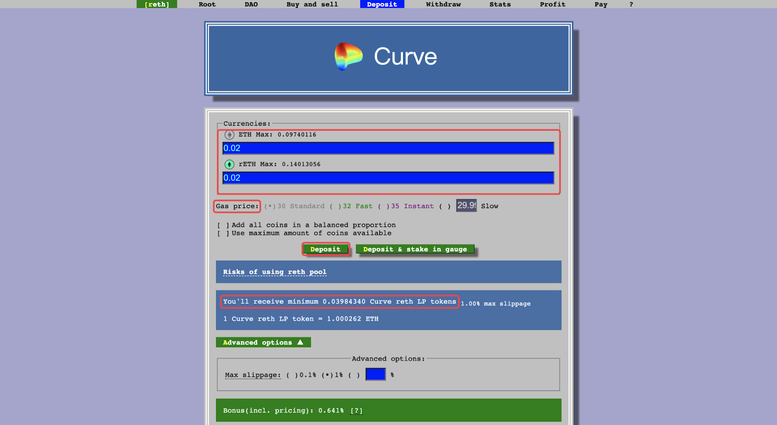Screen dimensions: 777x425
Task: Click rETH Max: 0.14013056 balance
Action: coord(280,164)
